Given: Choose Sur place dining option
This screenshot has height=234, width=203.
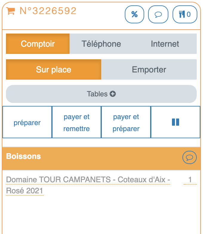Looking at the screenshot, I should coord(53,70).
